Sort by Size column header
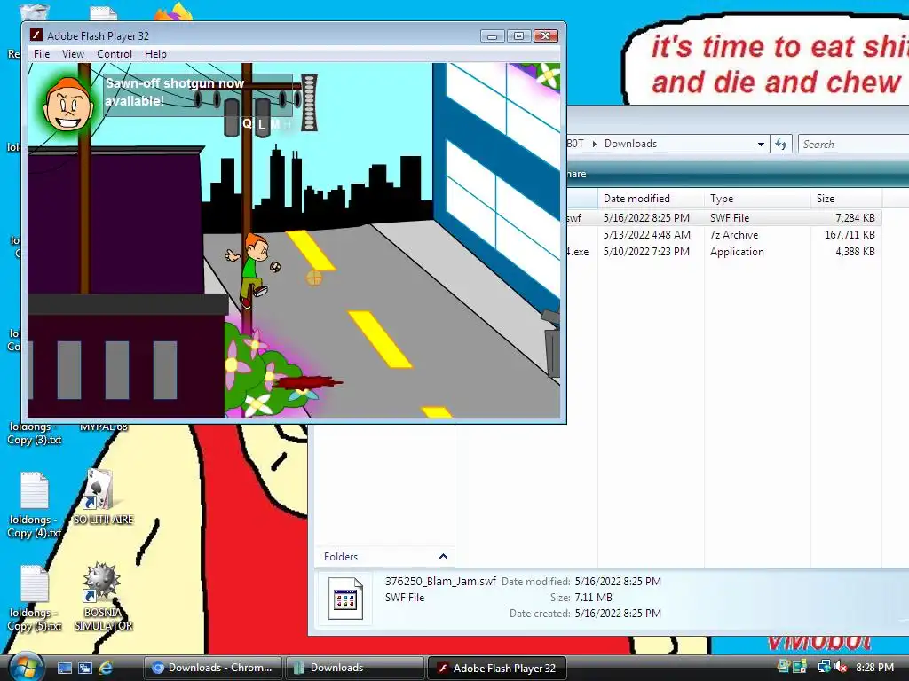The width and height of the screenshot is (909, 681). click(846, 199)
